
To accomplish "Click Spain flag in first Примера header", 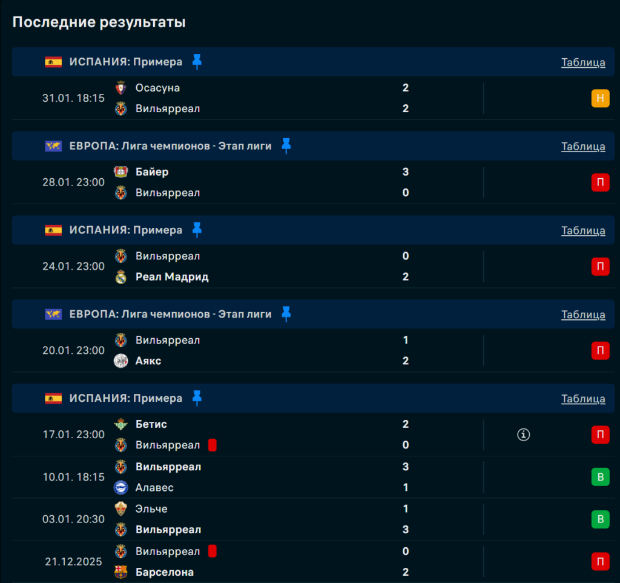I will pyautogui.click(x=53, y=62).
